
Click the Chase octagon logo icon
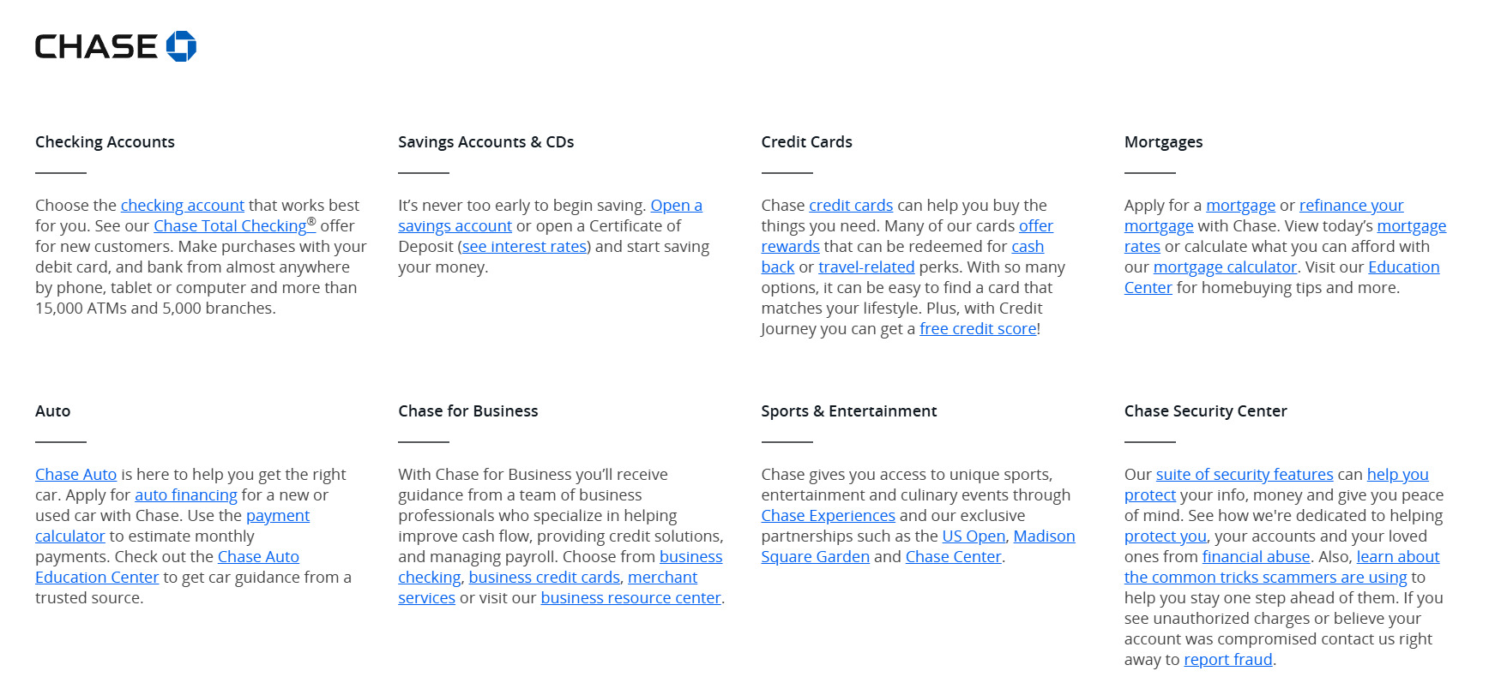point(181,46)
